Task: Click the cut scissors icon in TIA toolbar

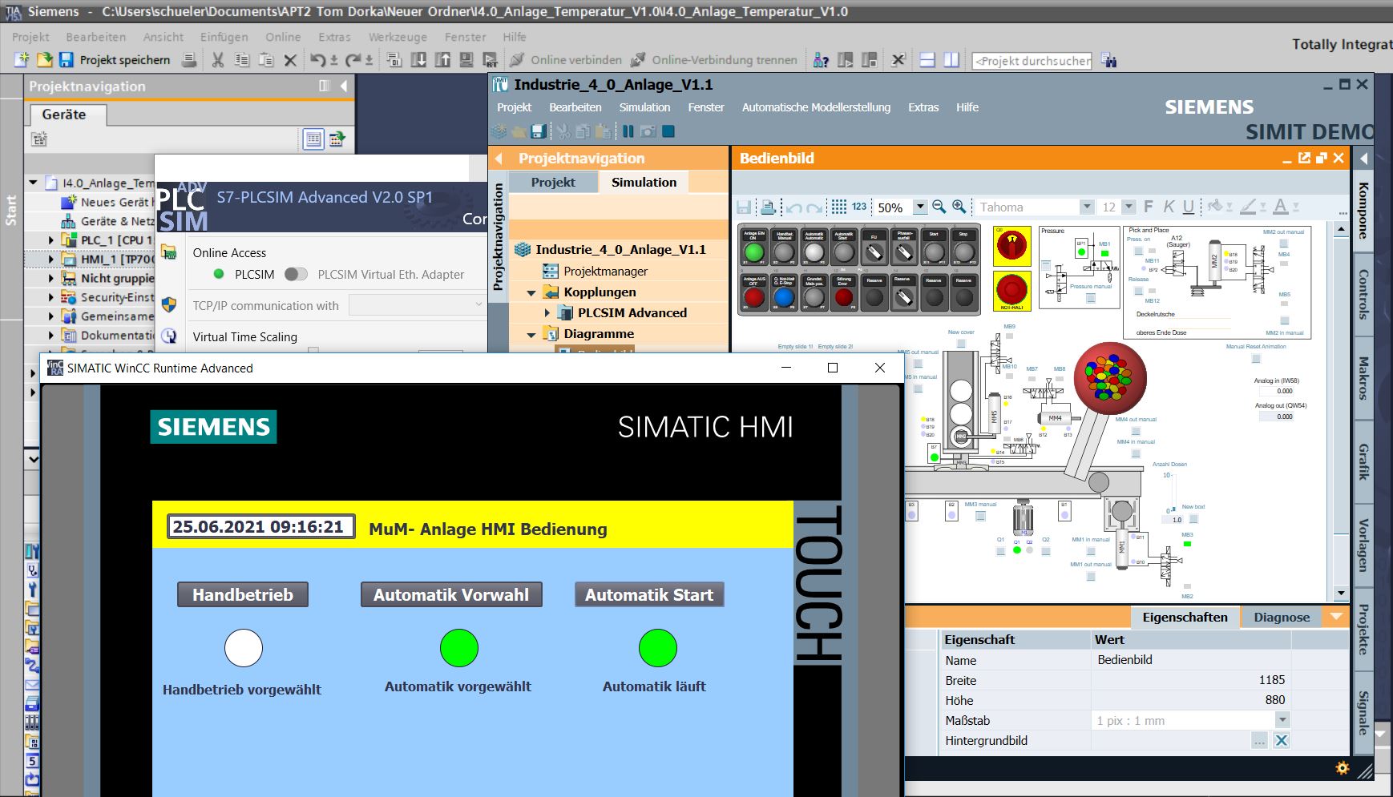Action: [218, 60]
